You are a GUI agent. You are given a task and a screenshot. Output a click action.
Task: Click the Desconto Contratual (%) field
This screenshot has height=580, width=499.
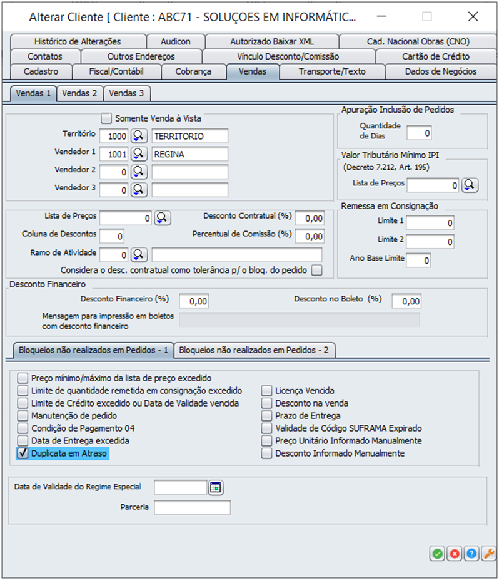point(310,218)
